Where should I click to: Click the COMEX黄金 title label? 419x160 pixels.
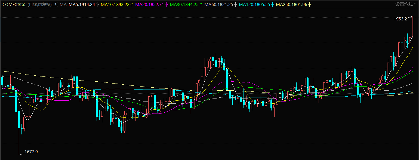click(x=14, y=5)
